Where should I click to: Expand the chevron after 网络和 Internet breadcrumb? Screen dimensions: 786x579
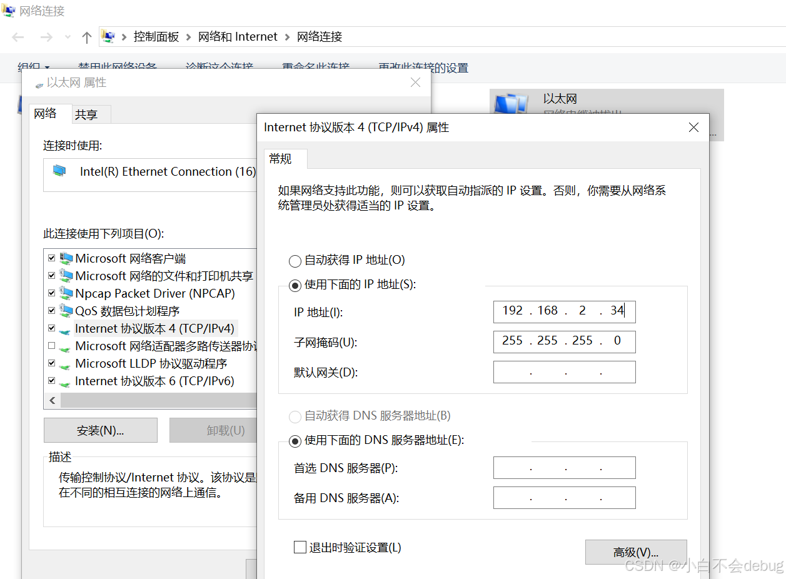pyautogui.click(x=287, y=37)
